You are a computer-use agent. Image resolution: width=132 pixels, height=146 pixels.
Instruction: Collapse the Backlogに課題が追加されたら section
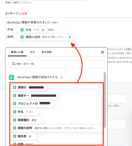pyautogui.click(x=62, y=77)
